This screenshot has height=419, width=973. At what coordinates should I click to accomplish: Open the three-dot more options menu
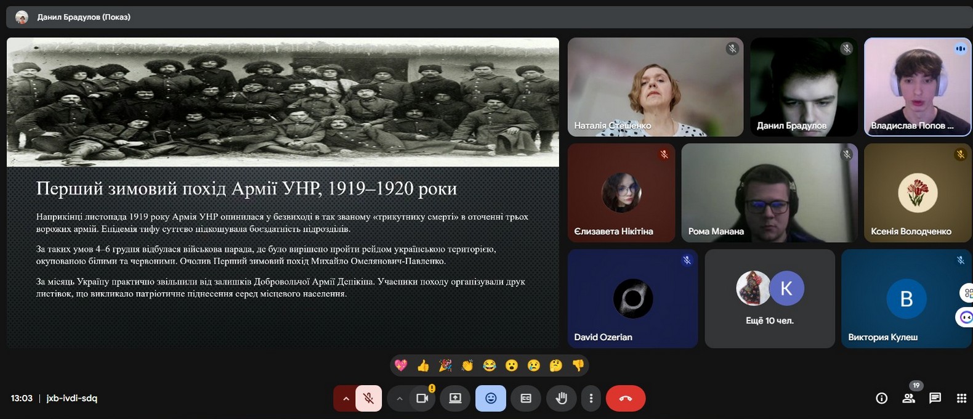point(591,399)
